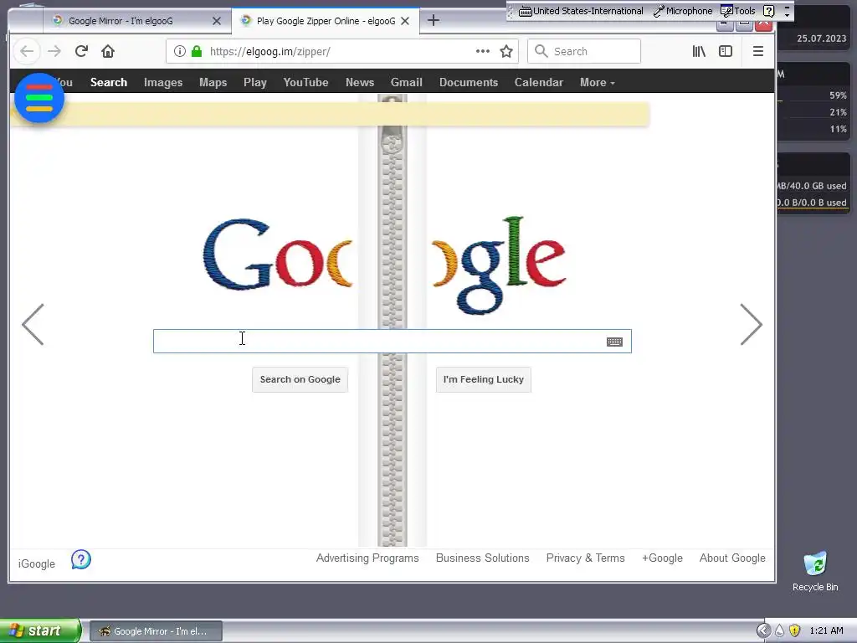857x643 pixels.
Task: Click the blue question mark help bubble
Action: tap(81, 559)
